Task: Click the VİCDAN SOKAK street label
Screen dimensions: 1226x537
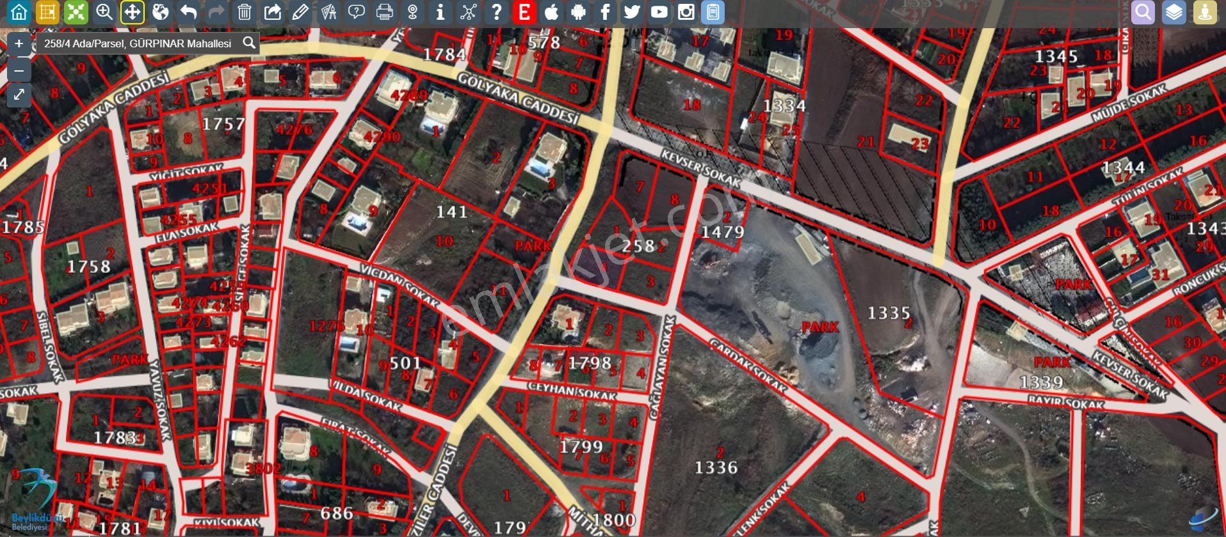Action: click(401, 284)
